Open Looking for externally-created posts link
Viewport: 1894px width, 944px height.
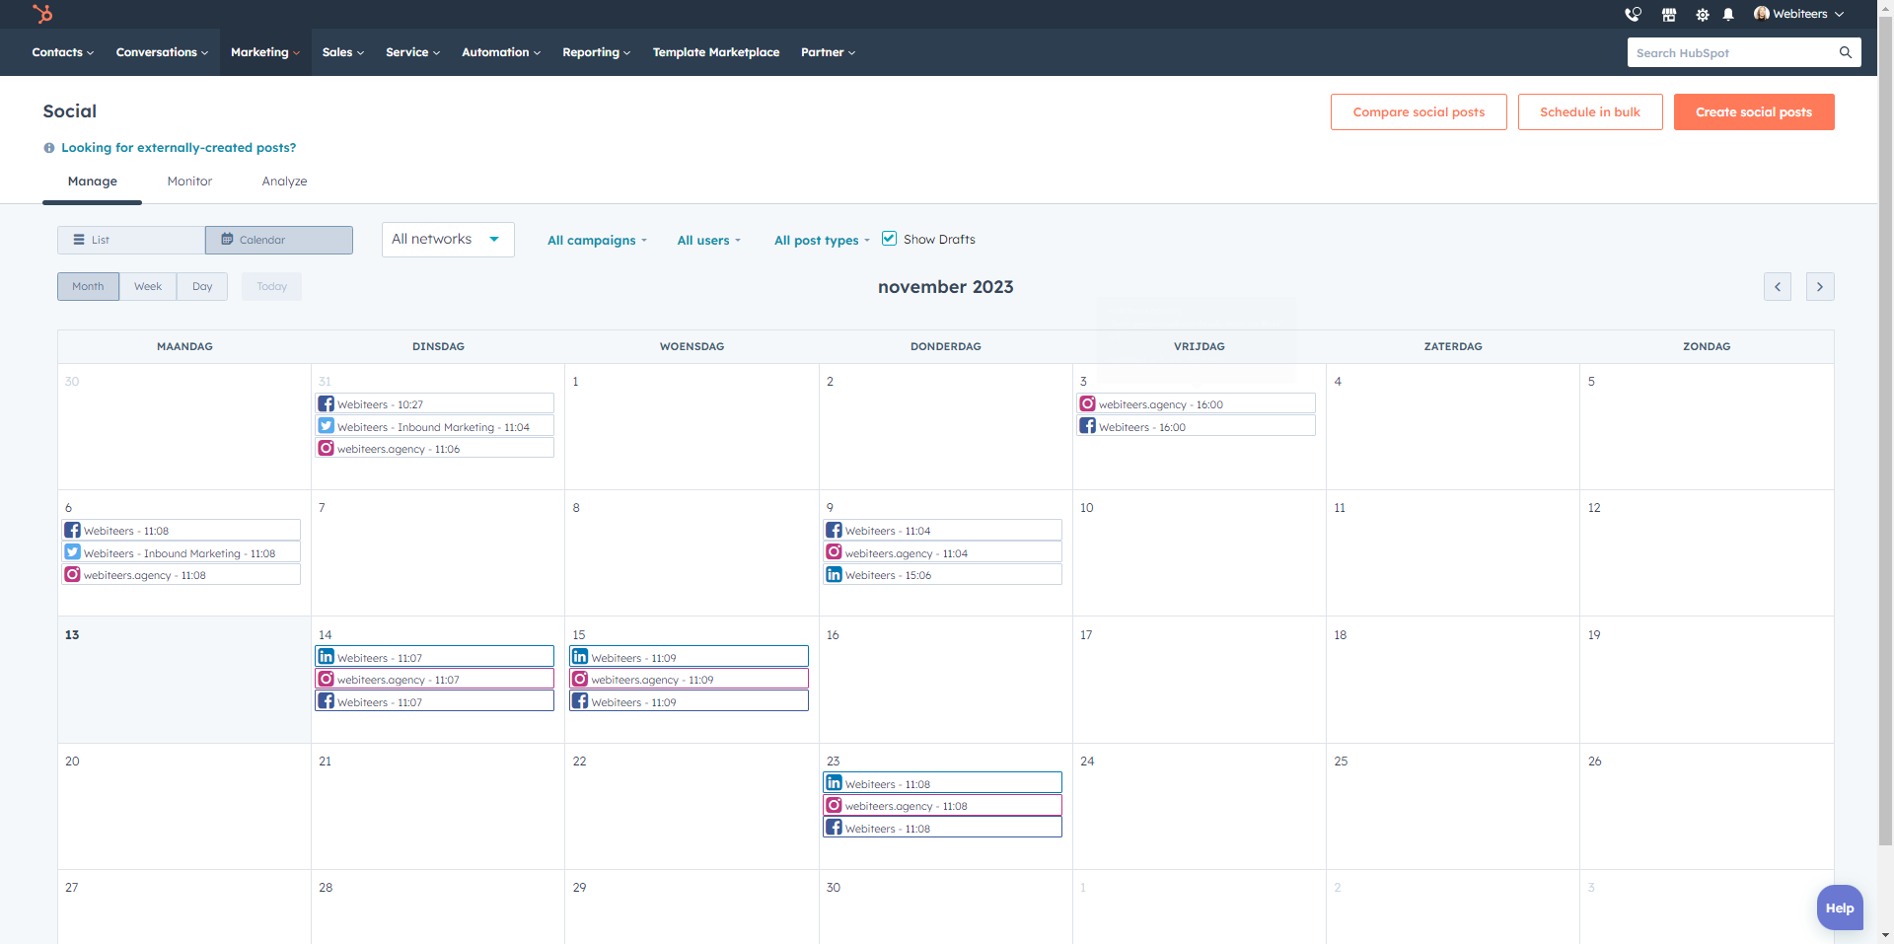[x=179, y=148]
